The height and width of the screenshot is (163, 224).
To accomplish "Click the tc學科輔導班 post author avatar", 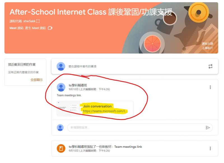I will tap(61, 87).
